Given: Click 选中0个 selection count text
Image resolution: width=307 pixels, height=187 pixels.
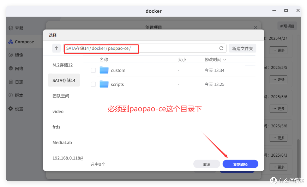Looking at the screenshot, I should point(98,164).
